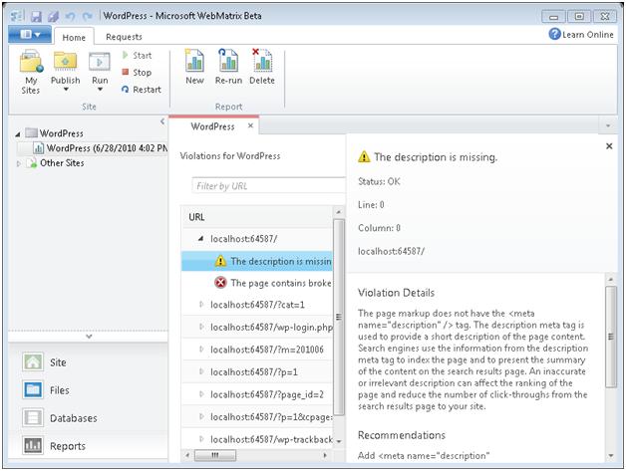Click the URL list left scroll arrow
Screen dimensions: 626x471
point(188,455)
